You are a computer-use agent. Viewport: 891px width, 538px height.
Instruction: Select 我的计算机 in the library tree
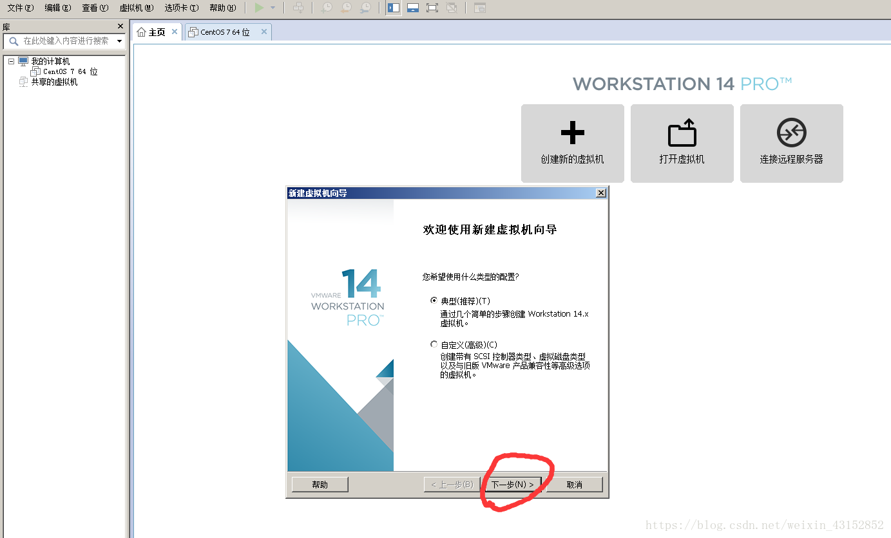point(50,61)
